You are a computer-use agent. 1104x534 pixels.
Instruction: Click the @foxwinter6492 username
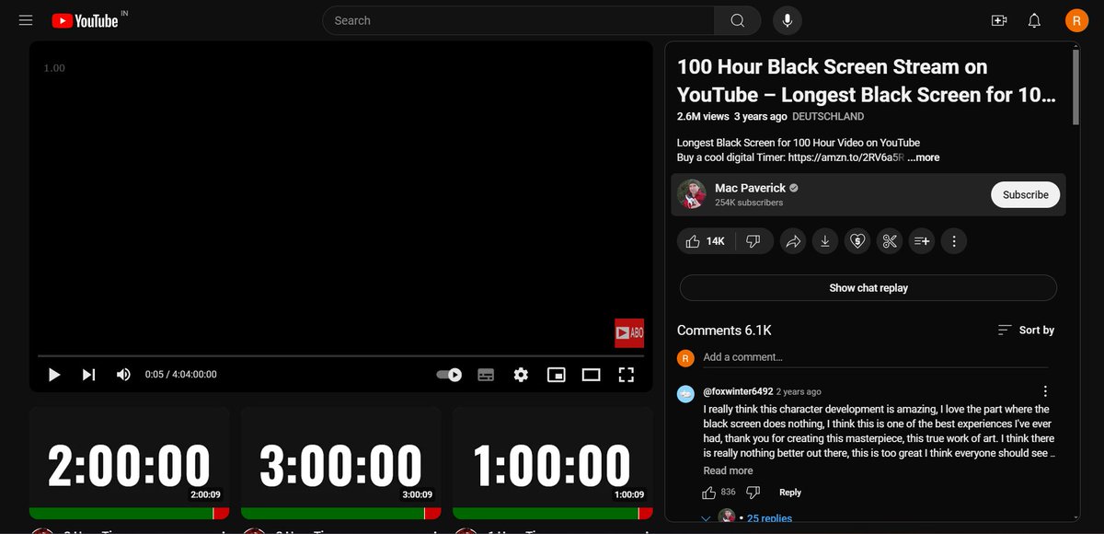click(x=738, y=391)
